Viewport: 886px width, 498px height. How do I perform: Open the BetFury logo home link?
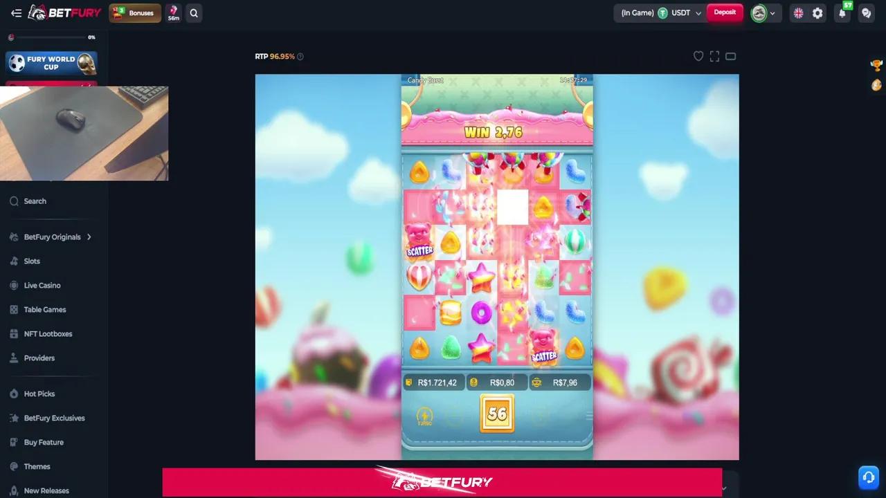64,13
